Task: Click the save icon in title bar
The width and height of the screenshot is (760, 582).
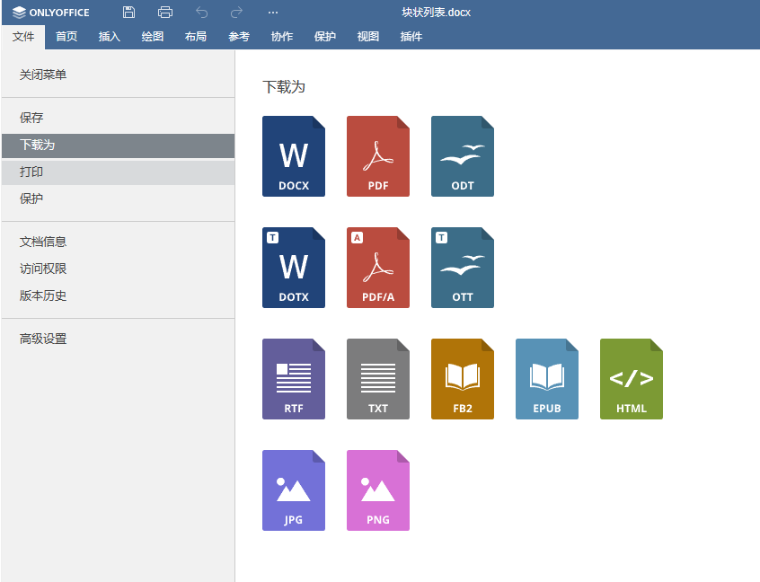Action: tap(129, 13)
